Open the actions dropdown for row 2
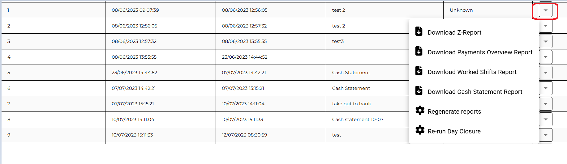 tap(545, 26)
